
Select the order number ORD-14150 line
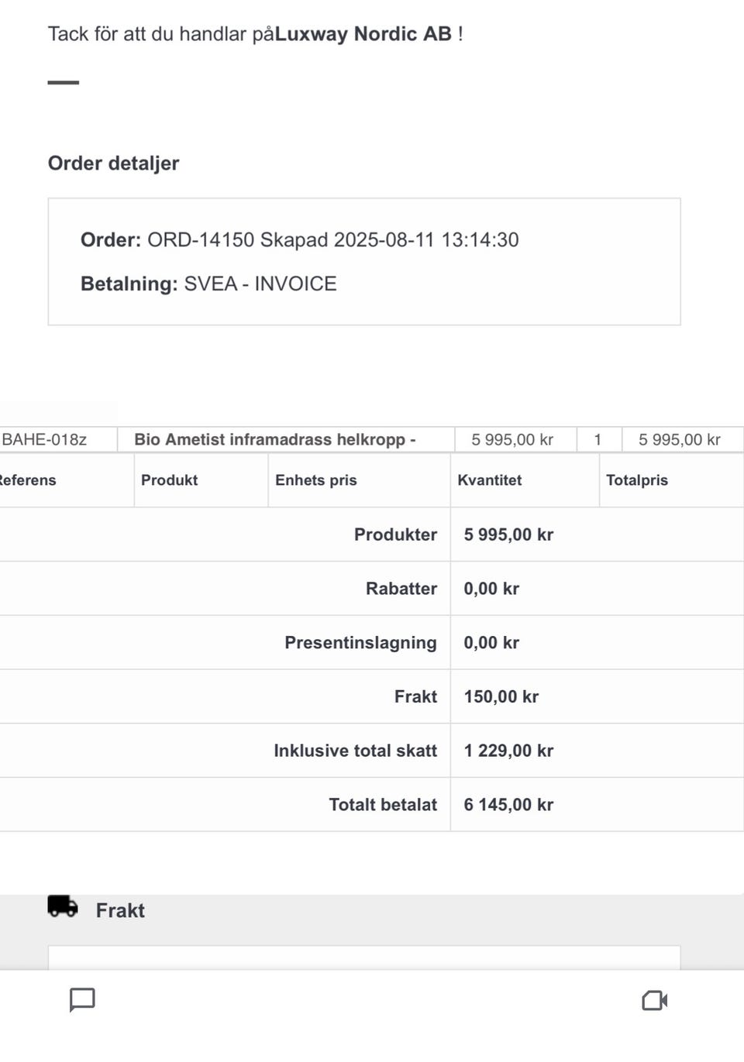pos(299,240)
